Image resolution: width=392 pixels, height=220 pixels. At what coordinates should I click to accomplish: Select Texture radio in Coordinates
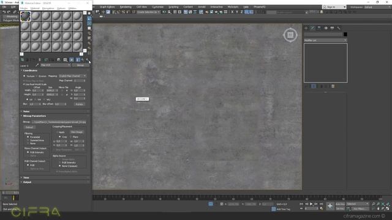click(x=24, y=76)
